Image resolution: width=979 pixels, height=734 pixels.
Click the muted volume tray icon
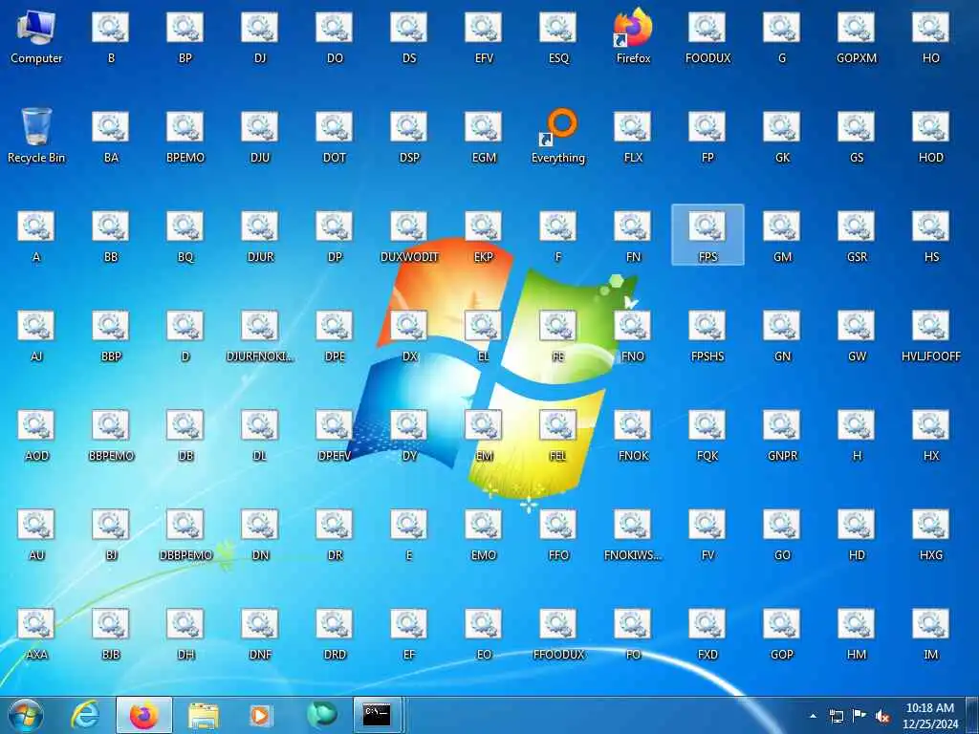pyautogui.click(x=882, y=716)
